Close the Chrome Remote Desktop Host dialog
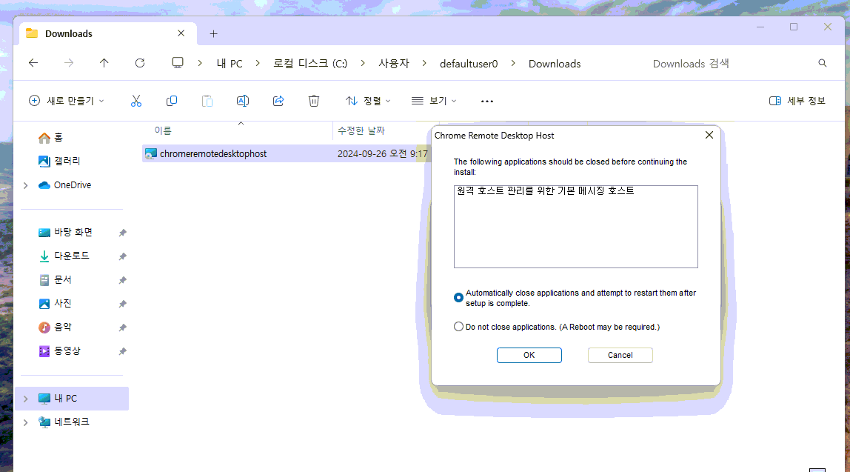Screen dimensions: 850x472 (709, 135)
